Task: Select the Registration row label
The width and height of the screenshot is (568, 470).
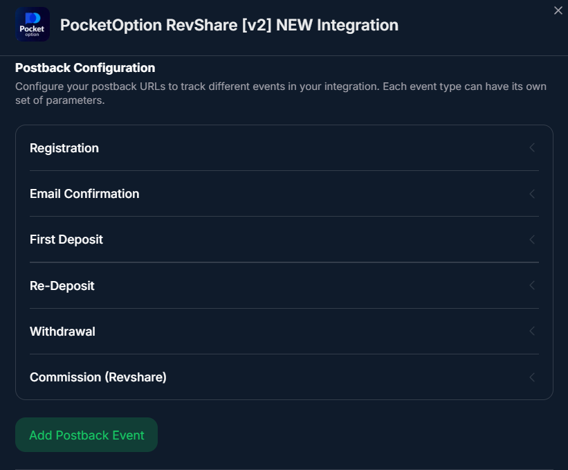Action: pyautogui.click(x=64, y=148)
